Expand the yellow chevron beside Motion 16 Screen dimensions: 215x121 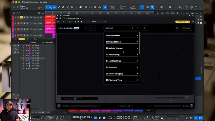(193, 22)
